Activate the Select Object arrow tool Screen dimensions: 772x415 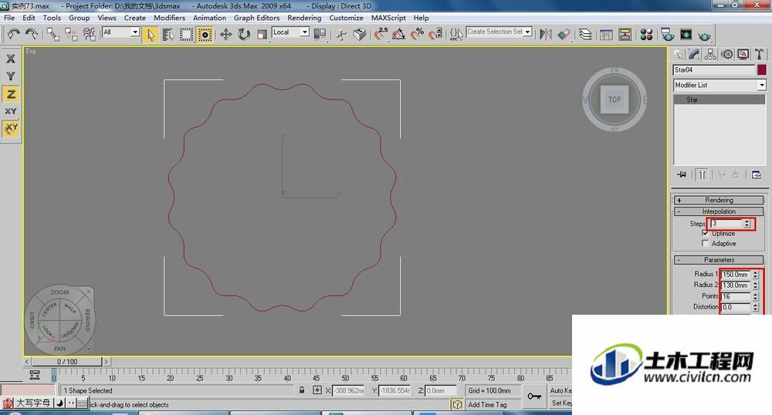(151, 35)
